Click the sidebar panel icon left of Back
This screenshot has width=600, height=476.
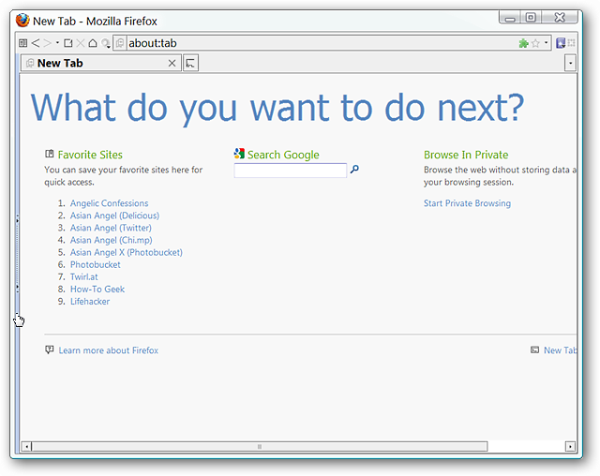[22, 43]
